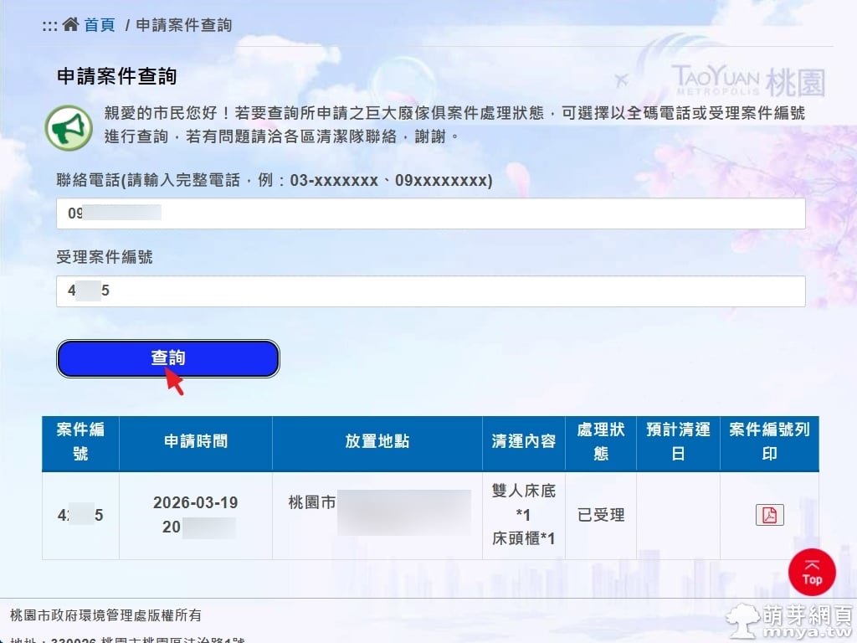
Task: Open the red PDF print icon
Action: click(769, 515)
